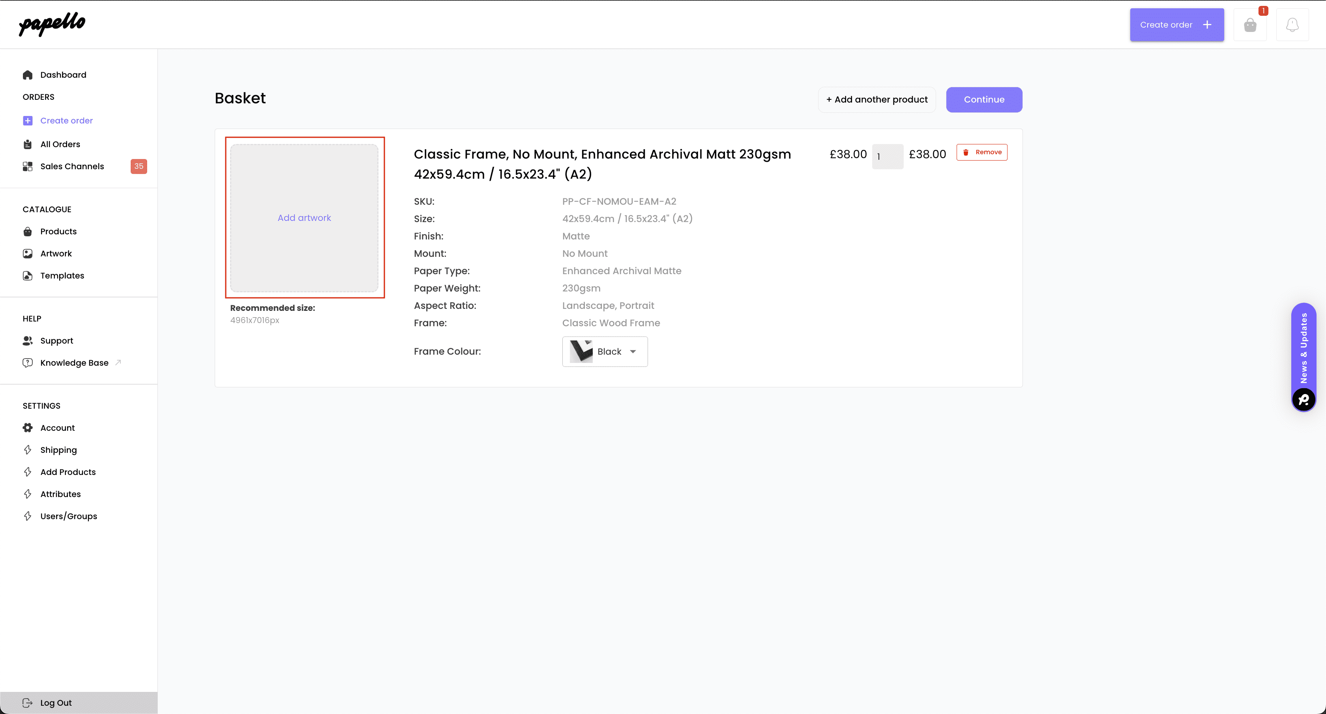Viewport: 1326px width, 714px height.
Task: Select Create order link in sidebar
Action: [x=66, y=121]
